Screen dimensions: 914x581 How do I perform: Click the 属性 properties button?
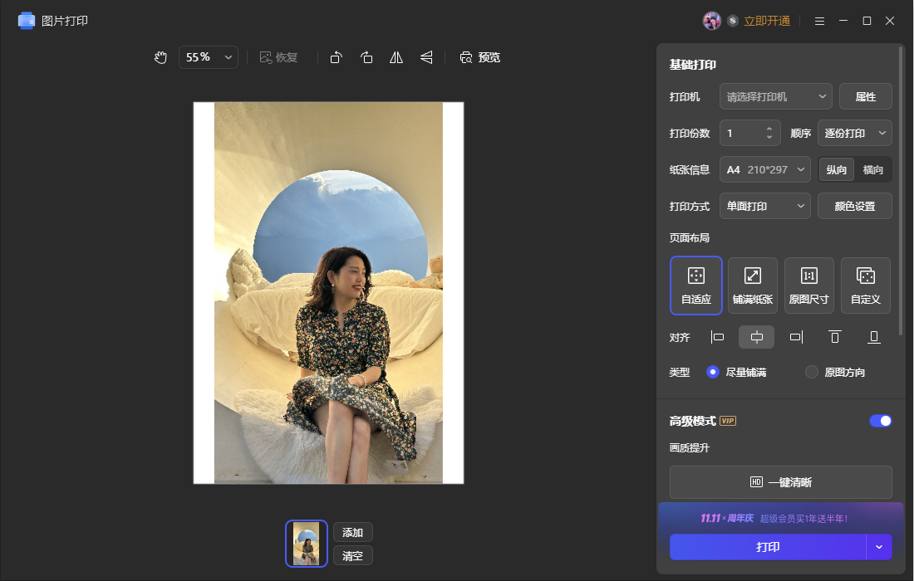tap(866, 96)
